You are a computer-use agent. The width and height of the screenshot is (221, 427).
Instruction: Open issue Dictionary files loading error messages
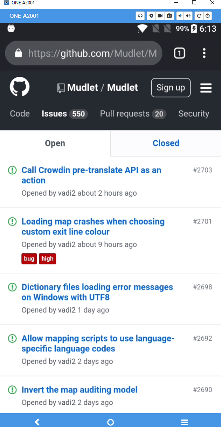(x=97, y=292)
